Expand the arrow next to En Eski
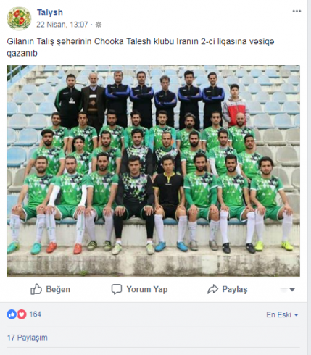The height and width of the screenshot is (355, 311). 297,315
